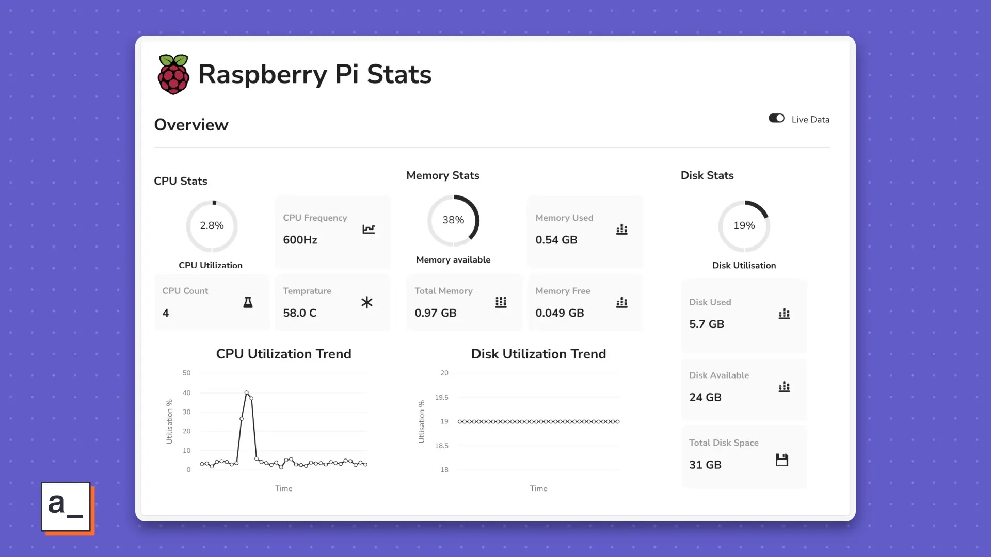Select the Overview menu item
Viewport: 991px width, 557px height.
coord(191,124)
